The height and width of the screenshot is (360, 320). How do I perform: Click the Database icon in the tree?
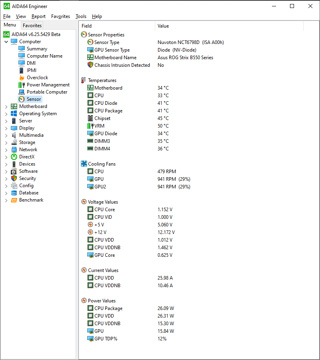14,193
